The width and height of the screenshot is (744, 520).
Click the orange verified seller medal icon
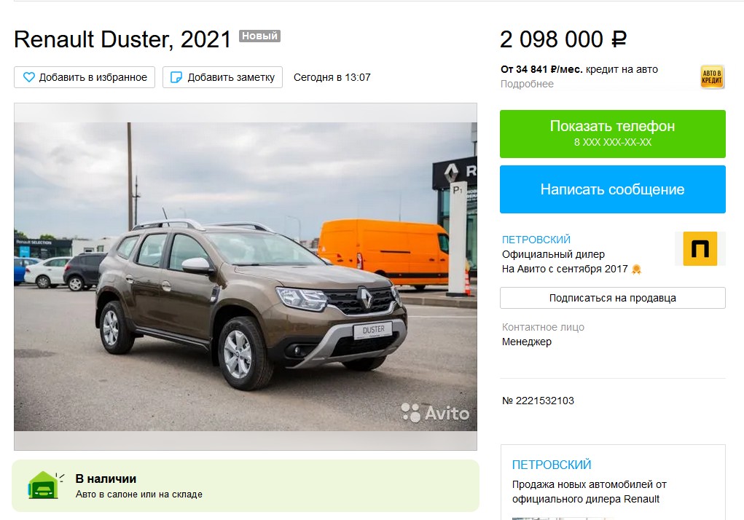point(636,269)
